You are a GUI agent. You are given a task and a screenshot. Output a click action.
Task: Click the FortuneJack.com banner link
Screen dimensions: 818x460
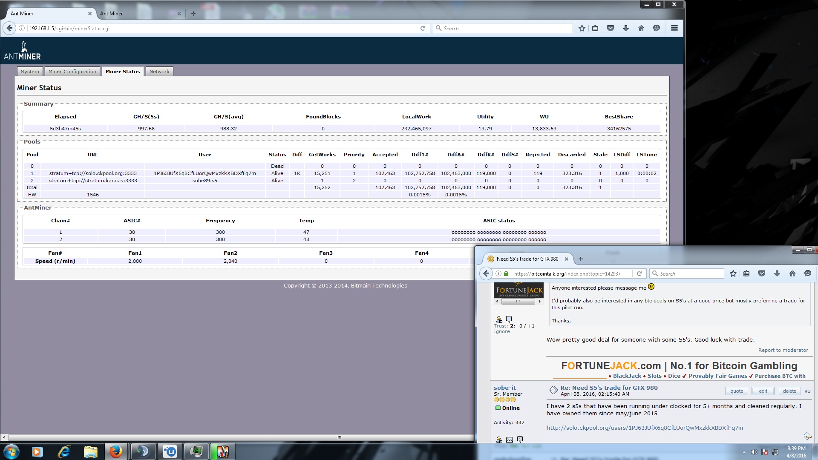pyautogui.click(x=679, y=366)
